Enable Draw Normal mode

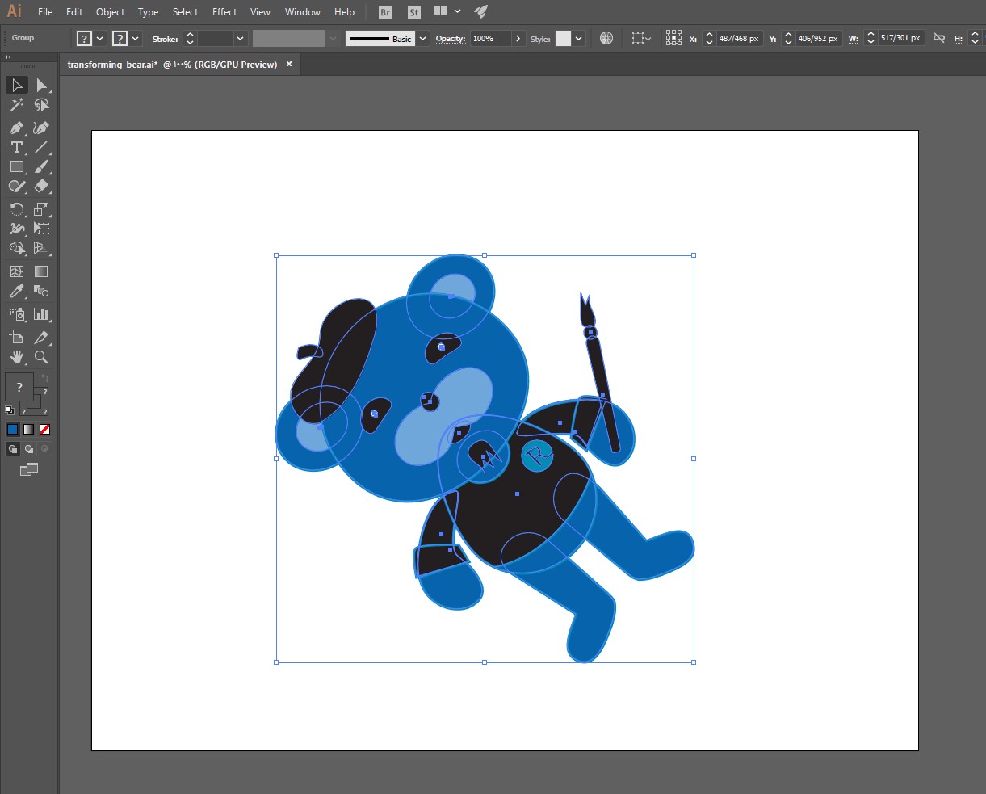click(13, 449)
